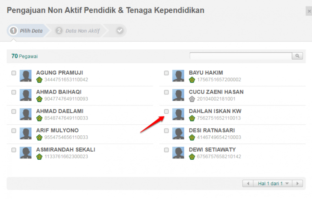The width and height of the screenshot is (312, 199).
Task: Click the name DESI RATNASARI
Action: (x=212, y=131)
